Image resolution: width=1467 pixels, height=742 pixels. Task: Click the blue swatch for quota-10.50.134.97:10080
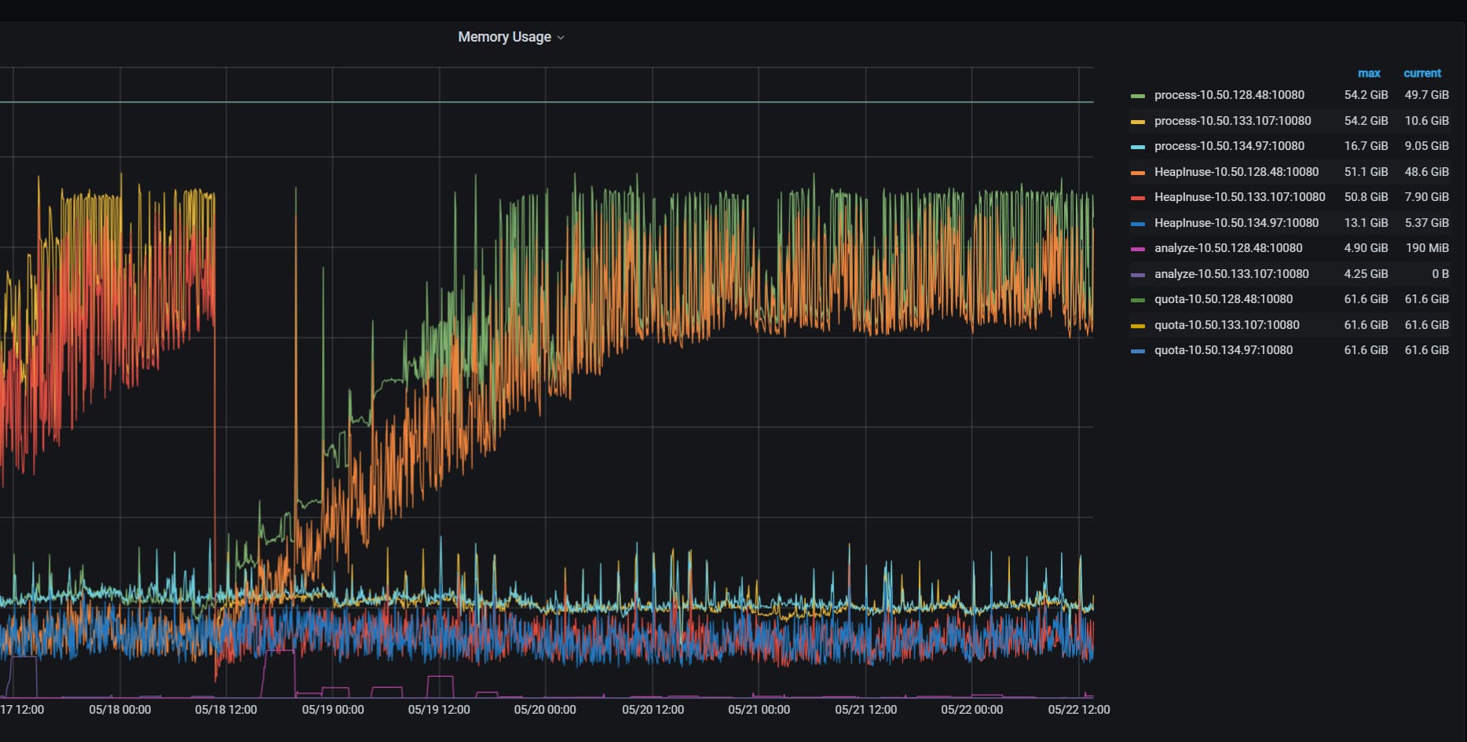point(1137,351)
